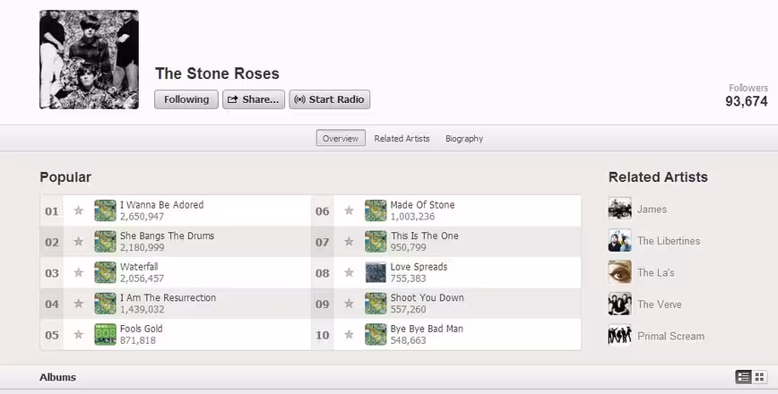Switch albums to list view
This screenshot has height=394, width=778.
pos(743,377)
